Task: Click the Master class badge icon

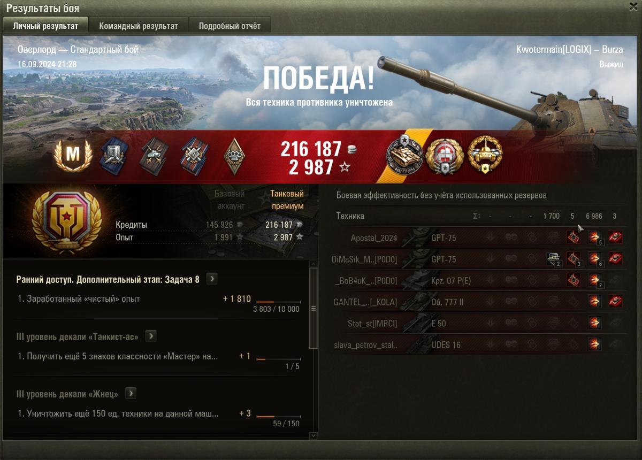Action: 73,155
